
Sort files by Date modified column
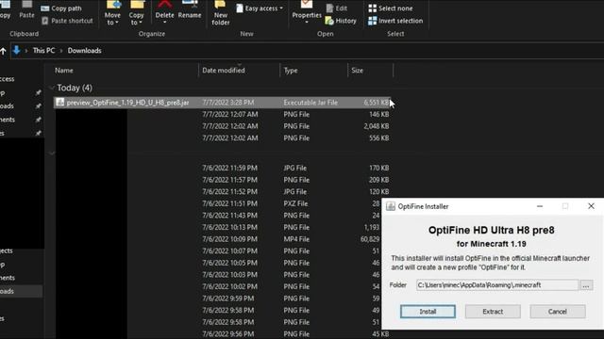(x=224, y=71)
